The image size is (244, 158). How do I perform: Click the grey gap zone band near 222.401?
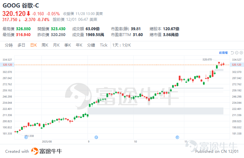(x=156, y=111)
